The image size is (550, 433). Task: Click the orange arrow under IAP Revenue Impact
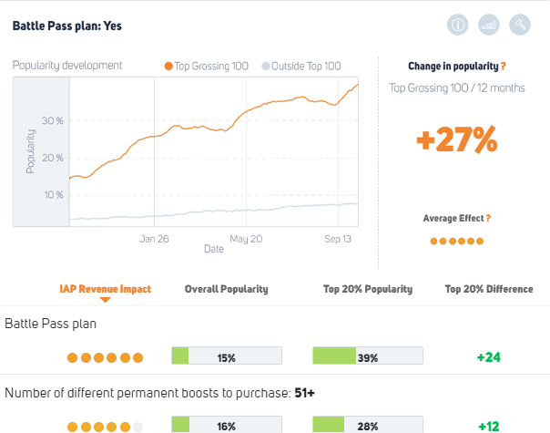(x=106, y=300)
